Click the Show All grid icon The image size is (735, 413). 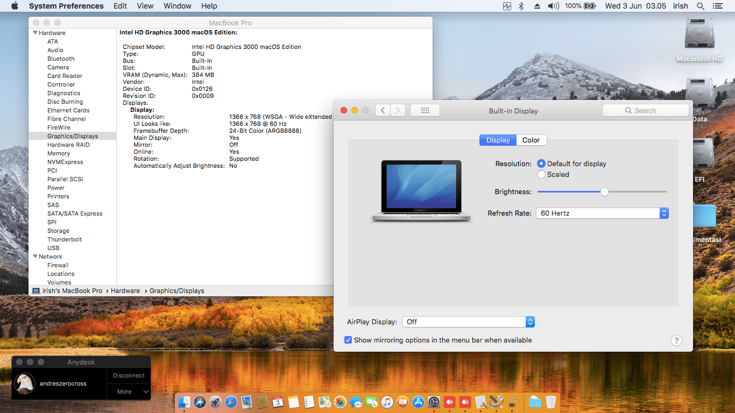(425, 110)
